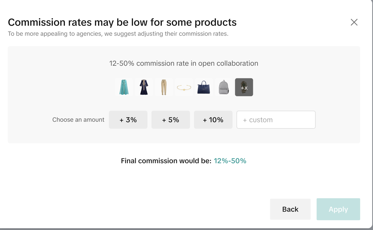Select the + 5% amount option
Screen dimensions: 373x230
click(171, 120)
